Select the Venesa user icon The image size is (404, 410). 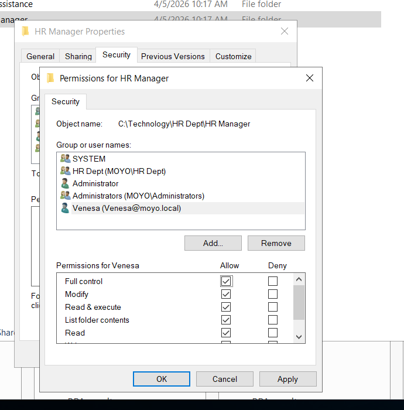coord(65,208)
